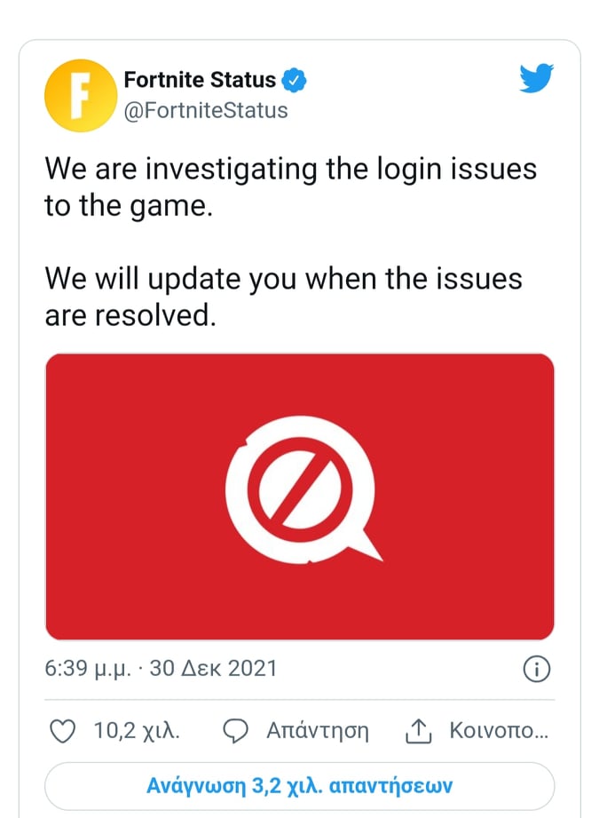Viewport: 599px width, 818px height.
Task: Click the reply speech bubble icon
Action: pyautogui.click(x=234, y=731)
